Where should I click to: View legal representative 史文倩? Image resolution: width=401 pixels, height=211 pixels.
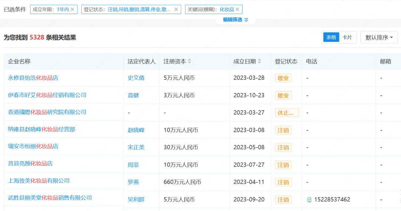(136, 78)
